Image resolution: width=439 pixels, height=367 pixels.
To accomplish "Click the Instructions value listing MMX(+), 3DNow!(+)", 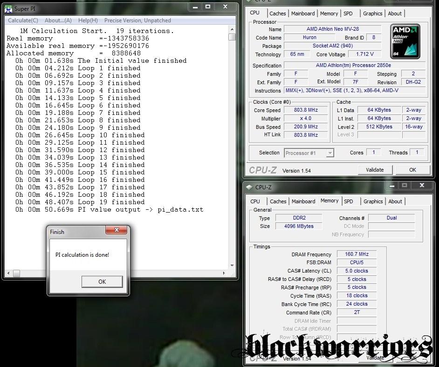I will pyautogui.click(x=355, y=90).
